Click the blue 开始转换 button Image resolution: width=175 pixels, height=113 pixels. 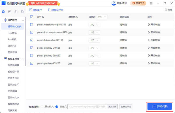click(x=160, y=106)
